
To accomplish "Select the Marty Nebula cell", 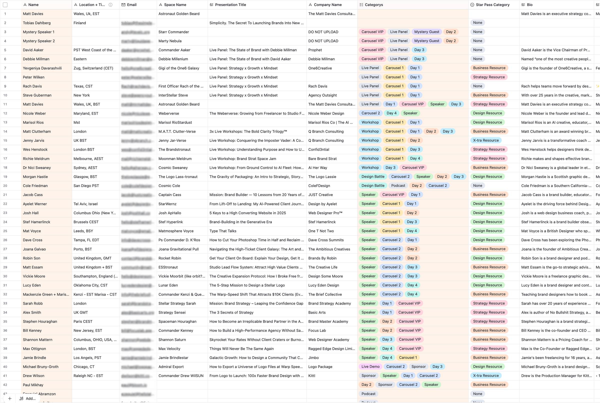I will 182,41.
